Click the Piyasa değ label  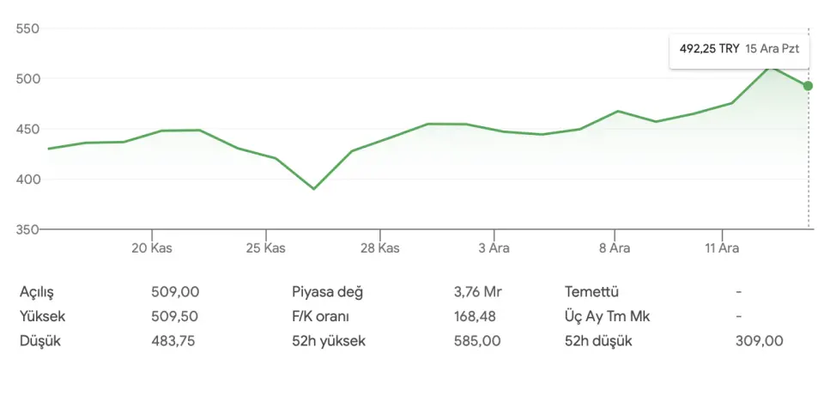(328, 292)
